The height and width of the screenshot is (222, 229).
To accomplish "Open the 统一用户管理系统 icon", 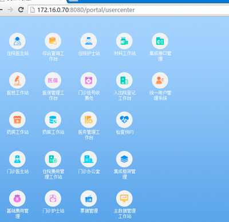I will [x=160, y=80].
